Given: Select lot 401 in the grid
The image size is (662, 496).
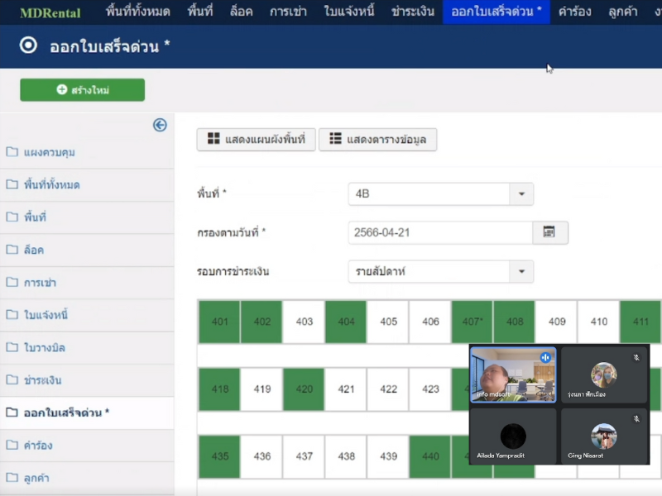Looking at the screenshot, I should click(219, 322).
